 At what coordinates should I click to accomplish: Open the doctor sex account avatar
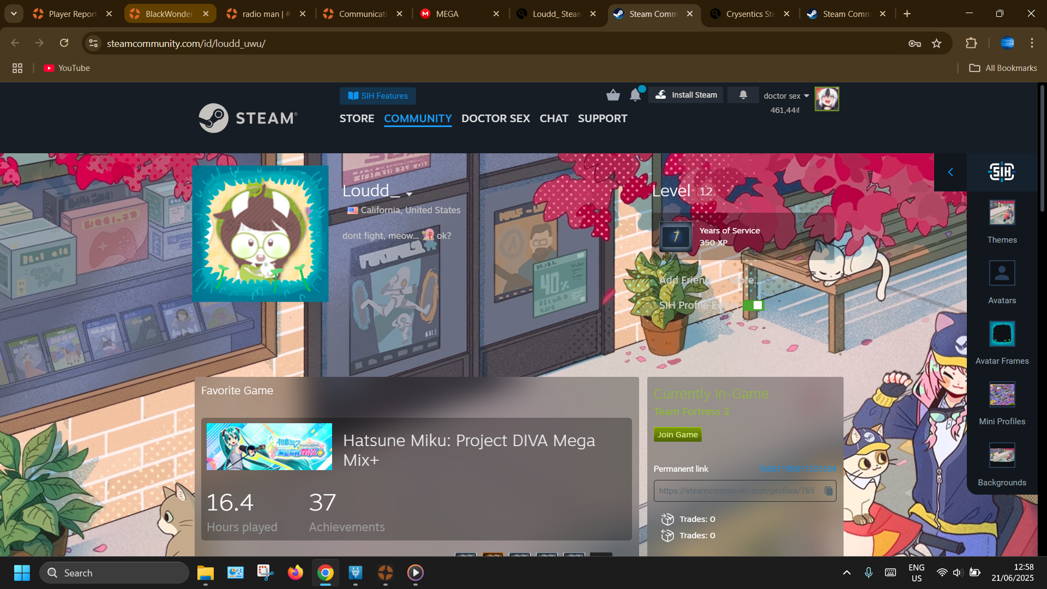point(827,99)
